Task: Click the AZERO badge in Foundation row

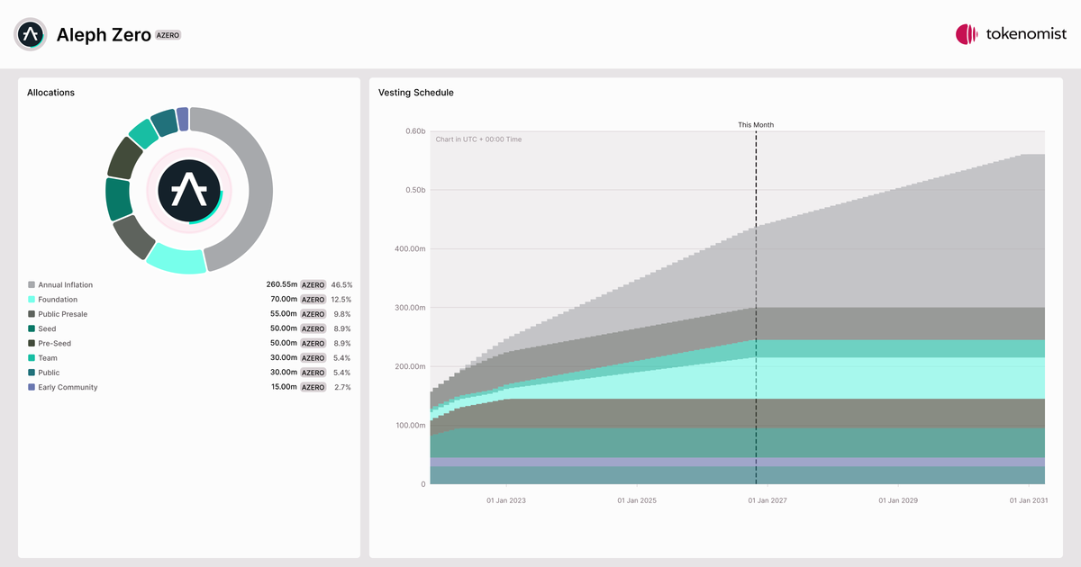Action: (313, 300)
